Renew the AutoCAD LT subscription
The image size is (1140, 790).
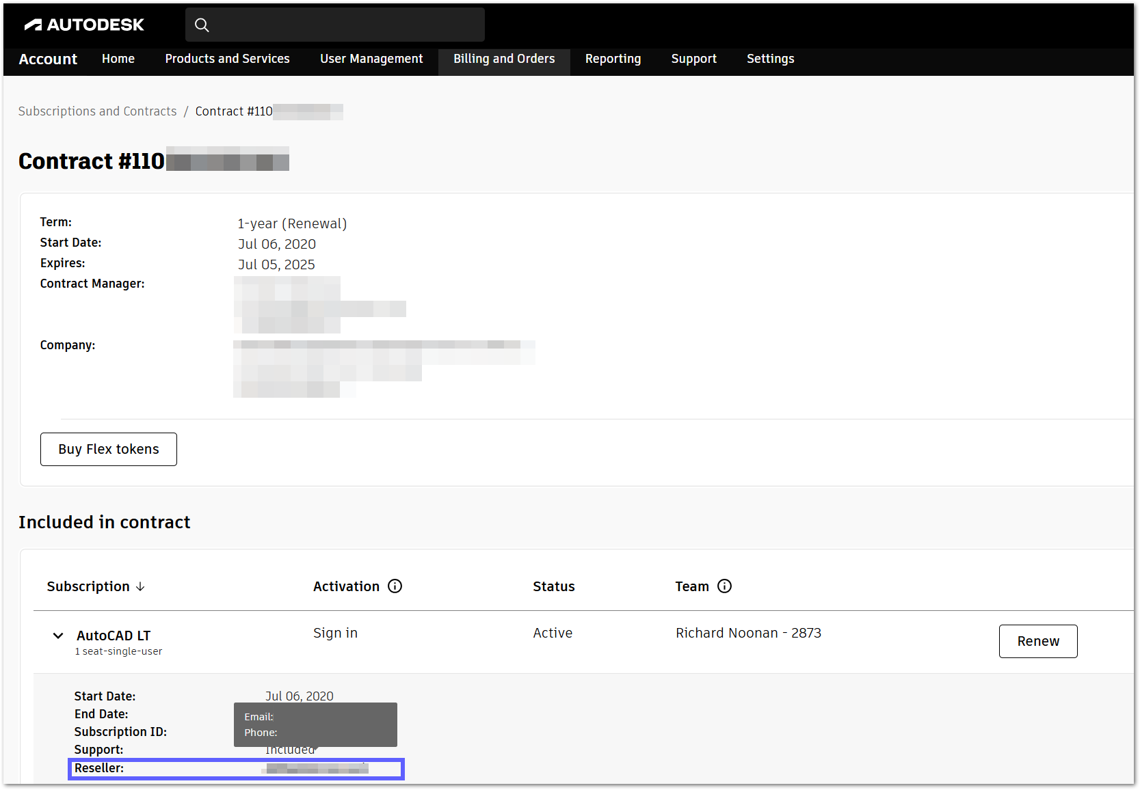coord(1038,641)
